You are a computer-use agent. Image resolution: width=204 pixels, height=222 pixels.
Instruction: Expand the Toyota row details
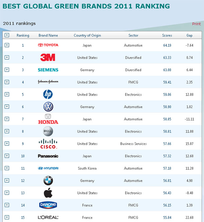click(7, 45)
